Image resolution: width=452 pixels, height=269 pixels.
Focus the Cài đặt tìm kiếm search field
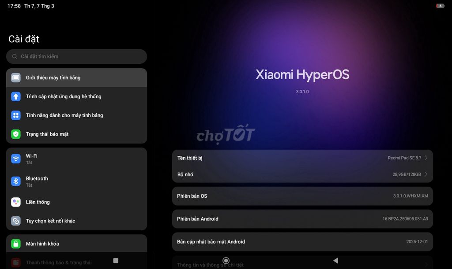[76, 57]
